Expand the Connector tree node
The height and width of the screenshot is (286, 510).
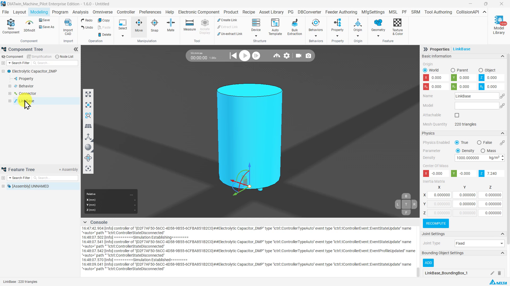point(10,93)
